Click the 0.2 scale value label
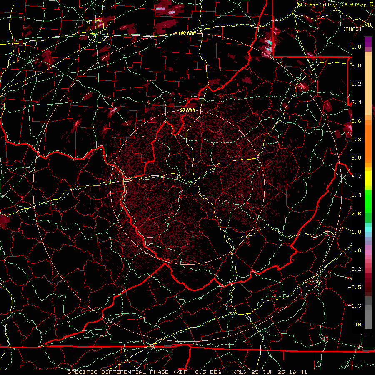Viewport: 375px width, 375px height. (356, 269)
